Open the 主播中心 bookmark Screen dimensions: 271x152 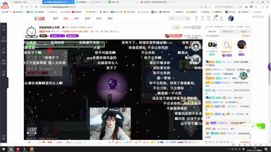104,12
